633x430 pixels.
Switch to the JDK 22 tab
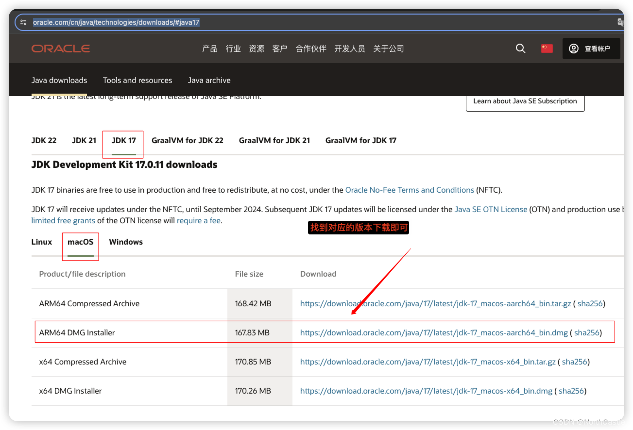[x=44, y=140]
